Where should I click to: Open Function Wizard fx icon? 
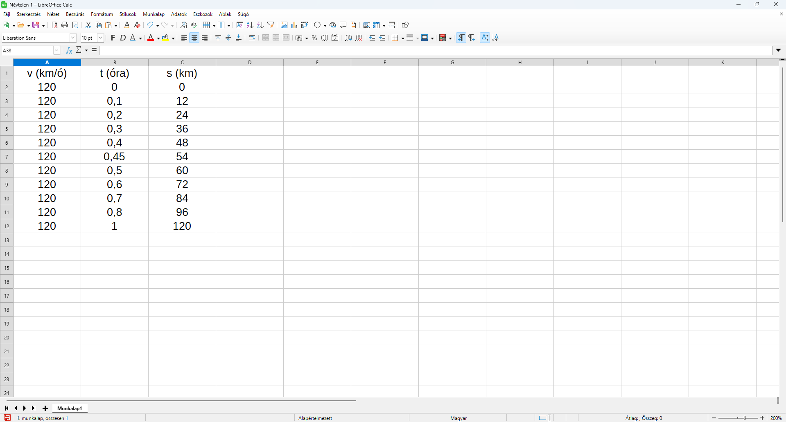[x=69, y=50]
